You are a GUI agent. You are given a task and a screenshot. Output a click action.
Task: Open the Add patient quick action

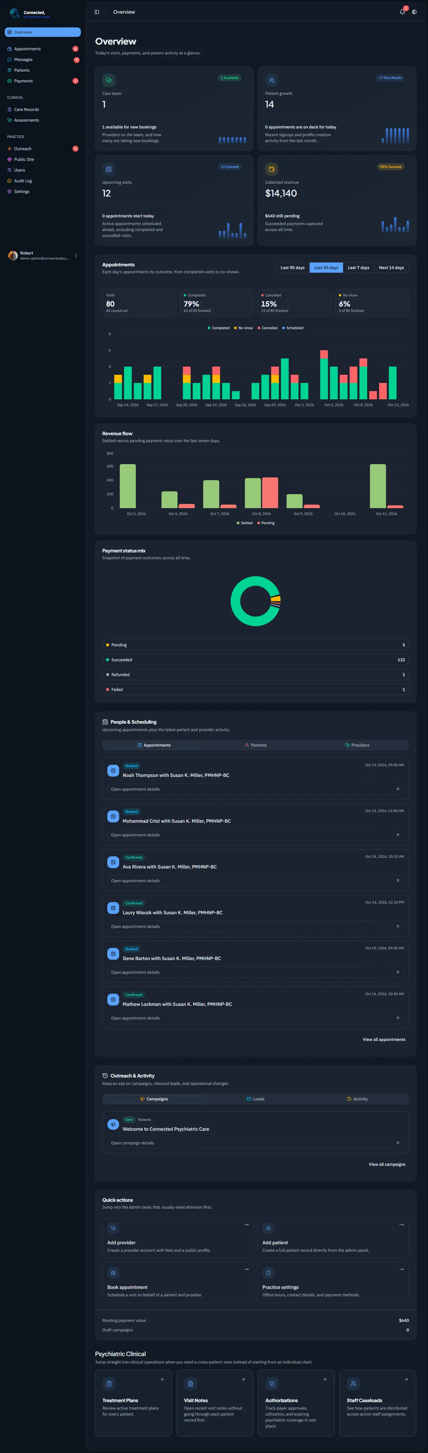333,1238
